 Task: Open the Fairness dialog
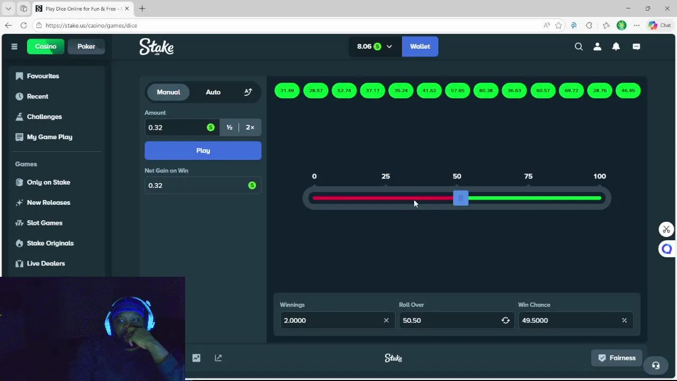tap(617, 358)
